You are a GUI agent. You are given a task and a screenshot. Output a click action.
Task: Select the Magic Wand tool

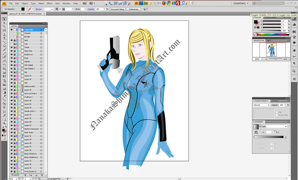point(4,26)
